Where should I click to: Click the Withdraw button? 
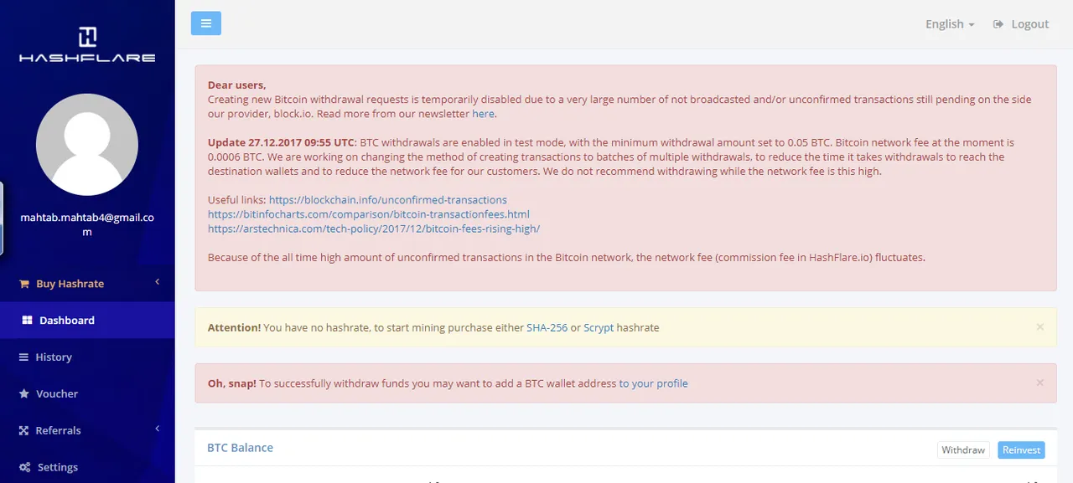point(963,450)
